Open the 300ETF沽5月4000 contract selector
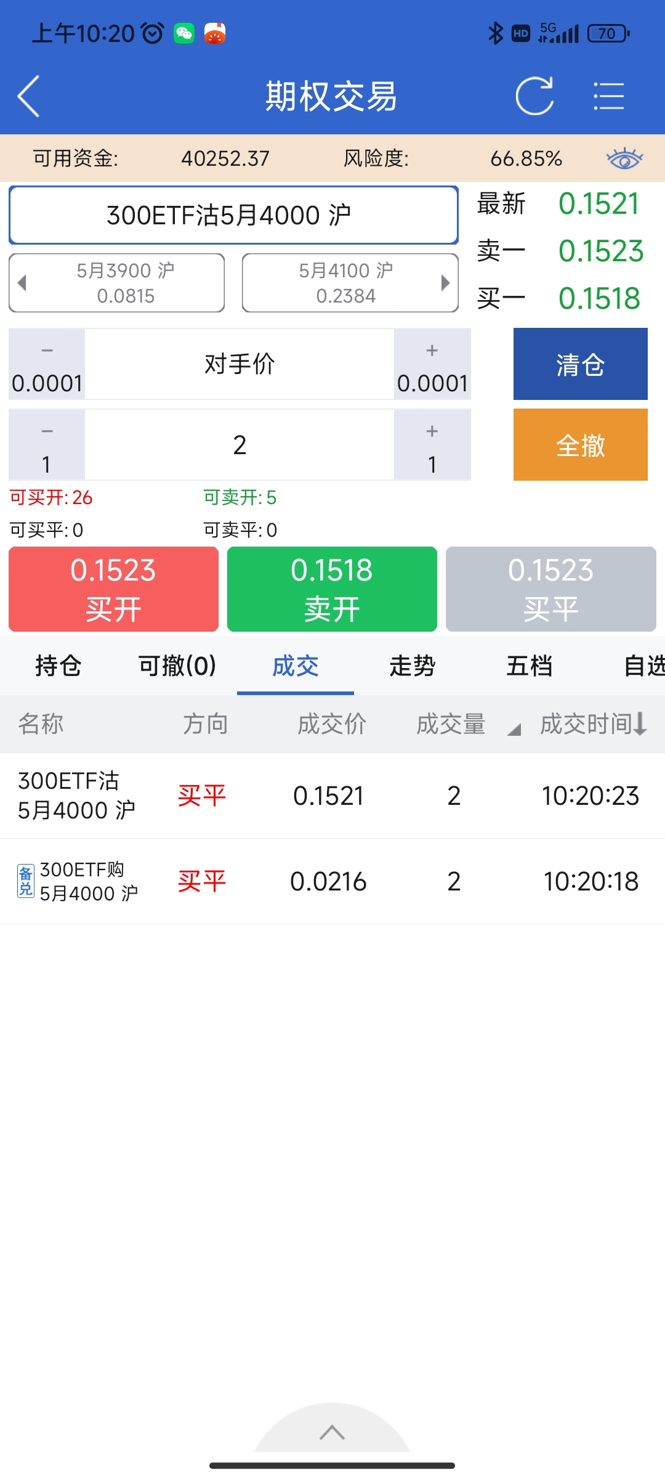Image resolution: width=665 pixels, height=1479 pixels. point(233,215)
